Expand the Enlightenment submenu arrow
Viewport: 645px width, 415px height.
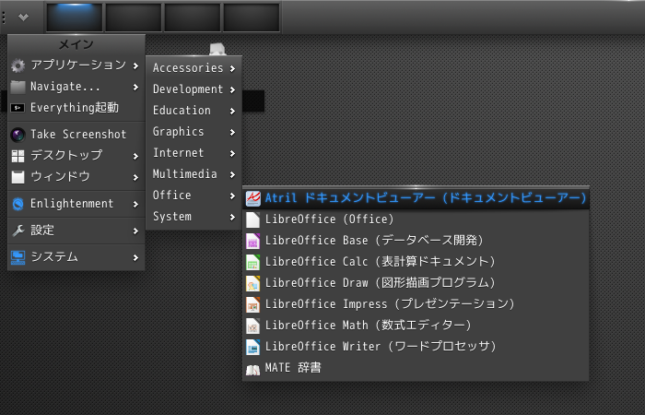pos(135,204)
